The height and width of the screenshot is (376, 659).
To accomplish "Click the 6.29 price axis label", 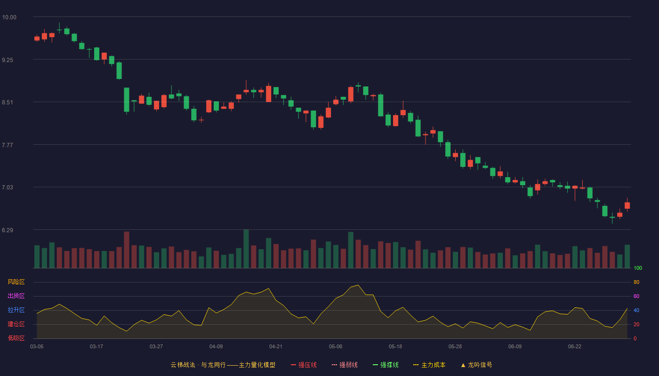I will tap(8, 230).
